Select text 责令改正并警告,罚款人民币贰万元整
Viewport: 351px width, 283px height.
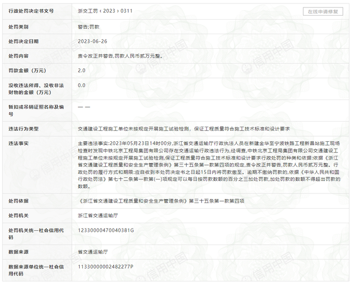[120, 56]
